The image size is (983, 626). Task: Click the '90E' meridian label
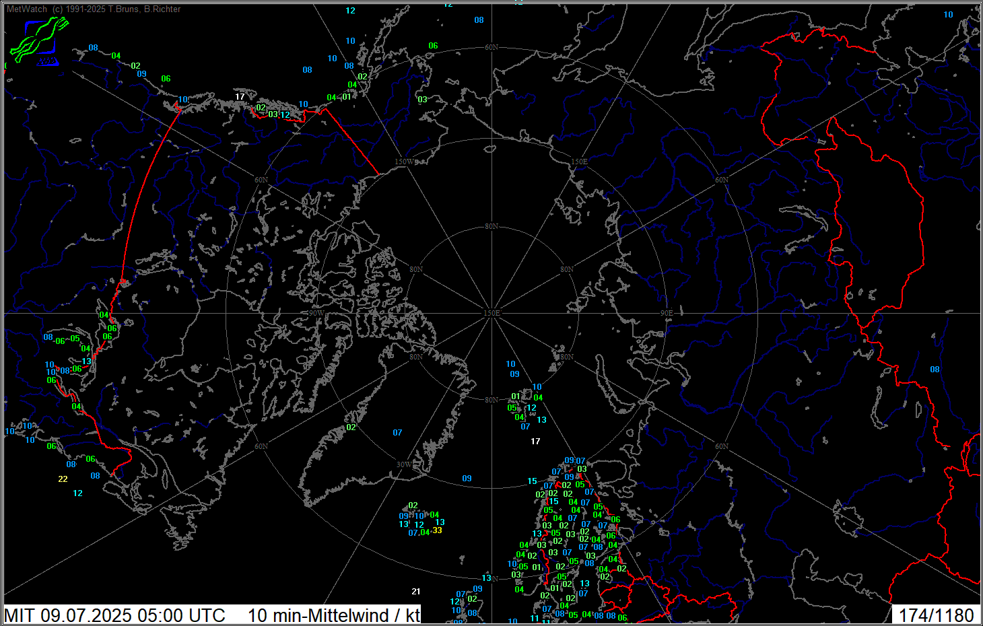(x=667, y=314)
